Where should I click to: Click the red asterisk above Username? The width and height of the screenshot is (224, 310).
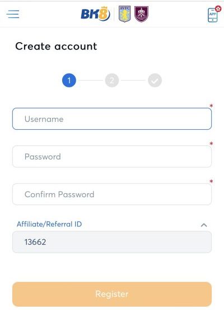[x=211, y=106]
